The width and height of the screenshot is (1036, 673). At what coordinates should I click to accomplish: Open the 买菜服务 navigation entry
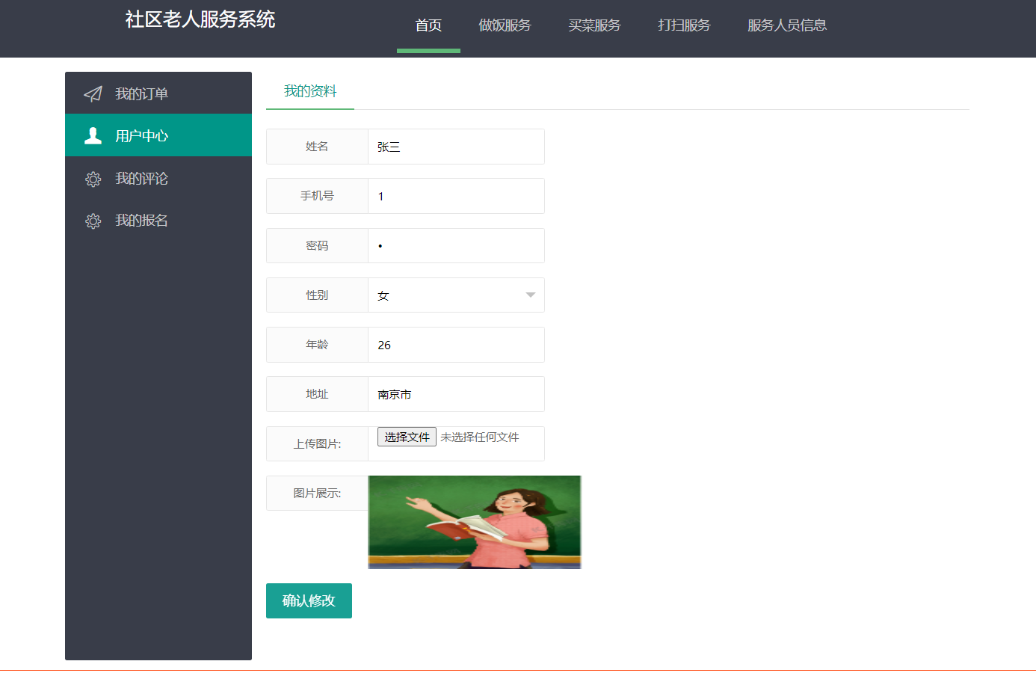click(594, 25)
